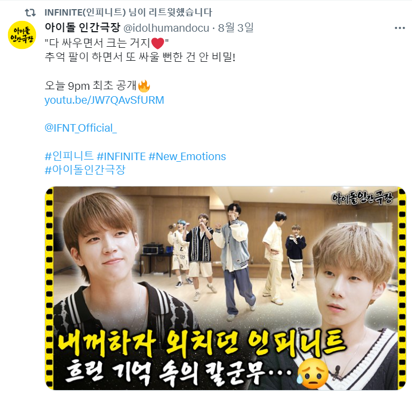Open the @idolhumandocu handle
Screen dimensions: 412x396
(x=166, y=28)
